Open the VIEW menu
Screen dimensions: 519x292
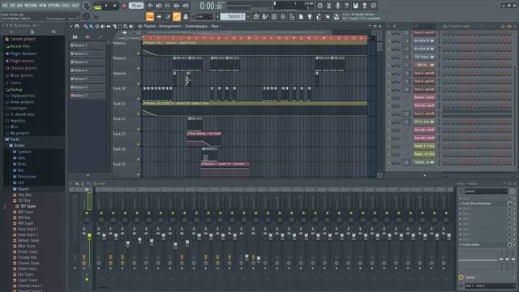(43, 6)
